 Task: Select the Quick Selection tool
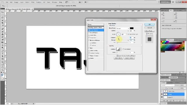tap(2, 20)
